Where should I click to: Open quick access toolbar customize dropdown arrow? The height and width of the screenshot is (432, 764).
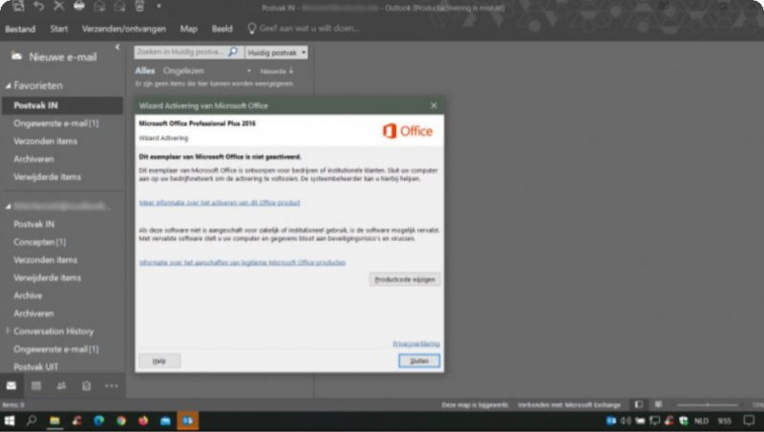(159, 7)
